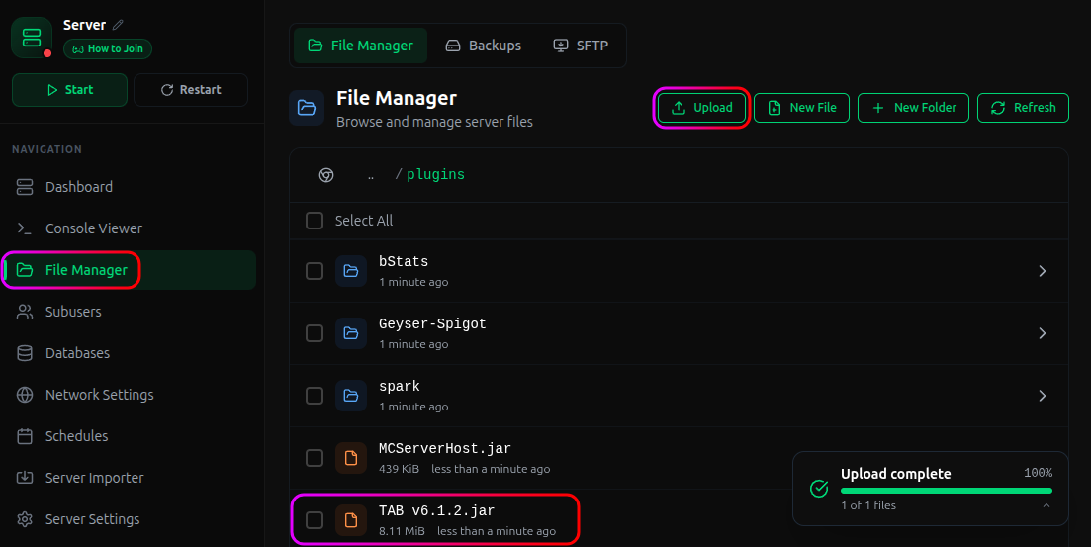1091x547 pixels.
Task: Tick the Select All checkbox
Action: pyautogui.click(x=315, y=221)
